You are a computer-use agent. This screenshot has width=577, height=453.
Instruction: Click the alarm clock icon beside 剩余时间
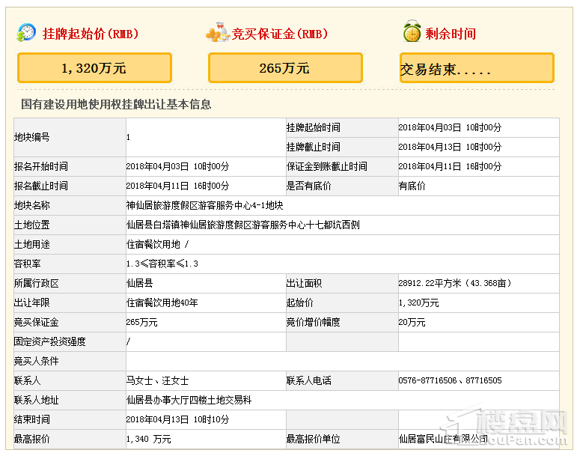point(411,33)
